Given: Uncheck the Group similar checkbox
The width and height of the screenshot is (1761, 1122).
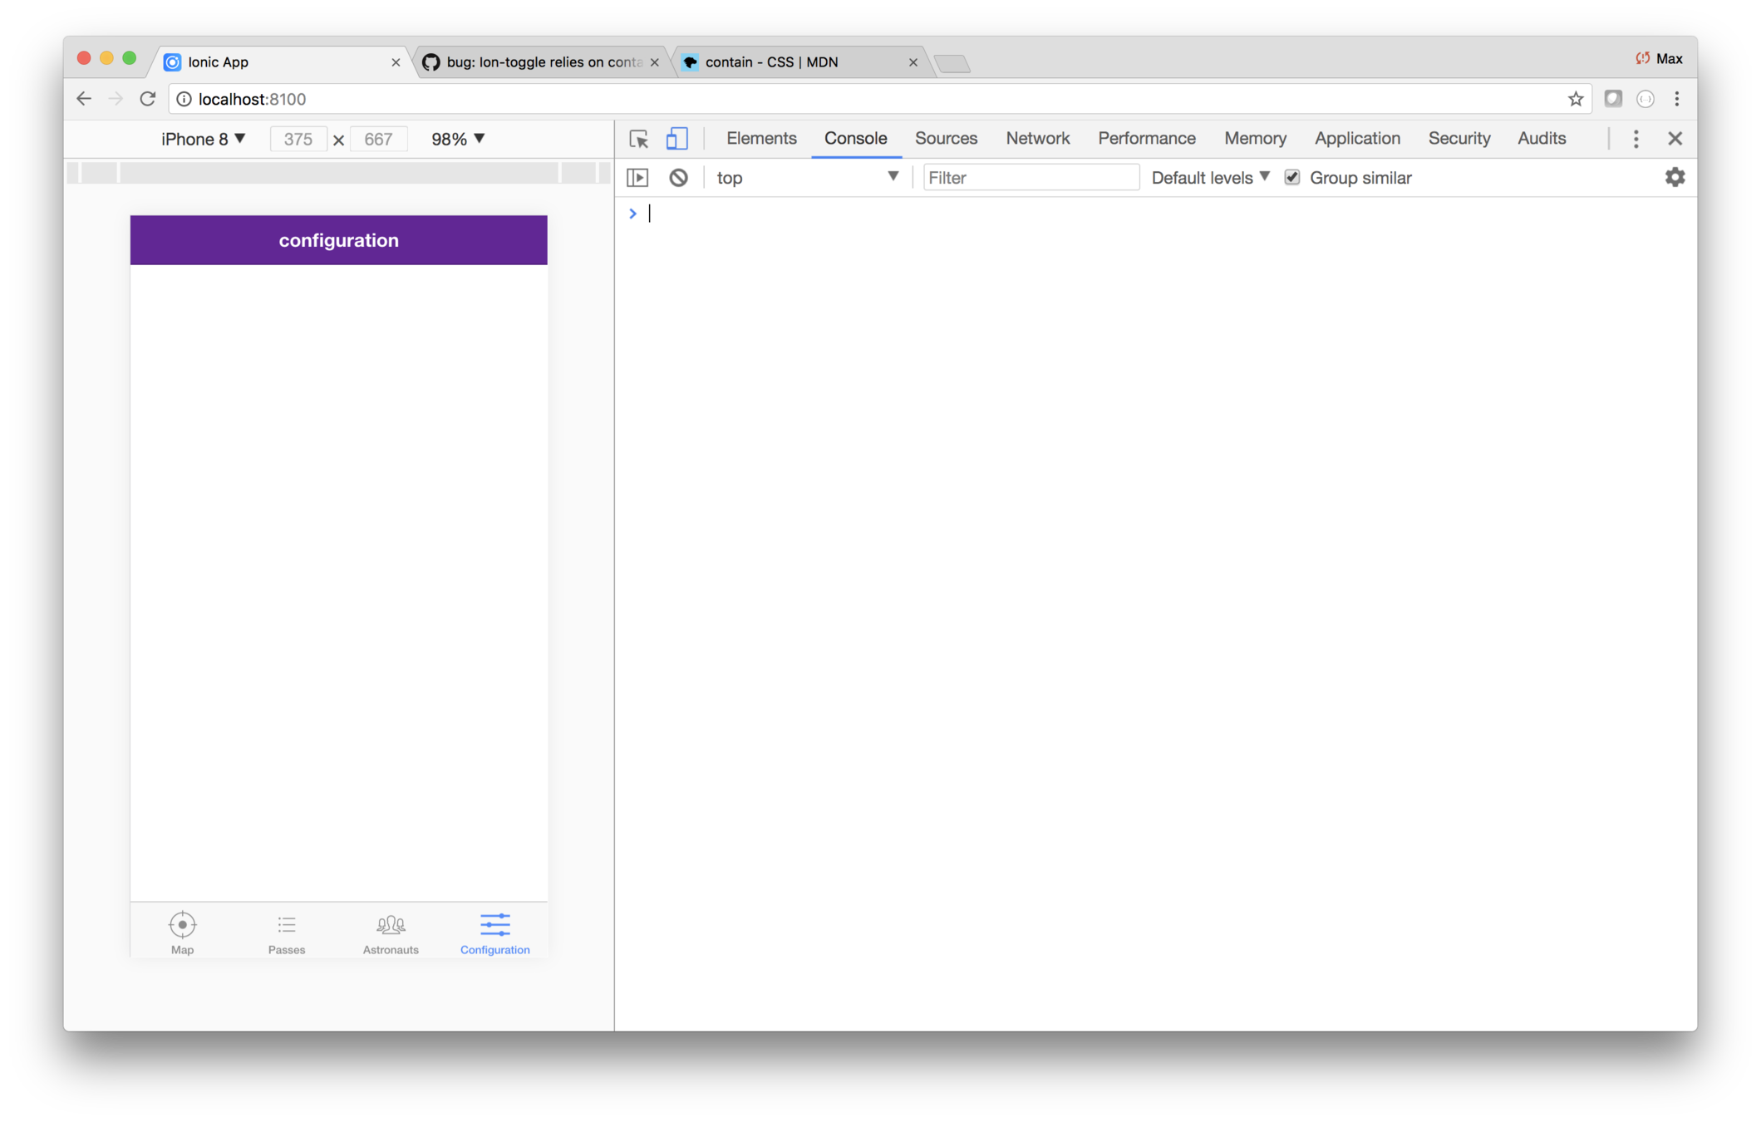Looking at the screenshot, I should point(1292,177).
